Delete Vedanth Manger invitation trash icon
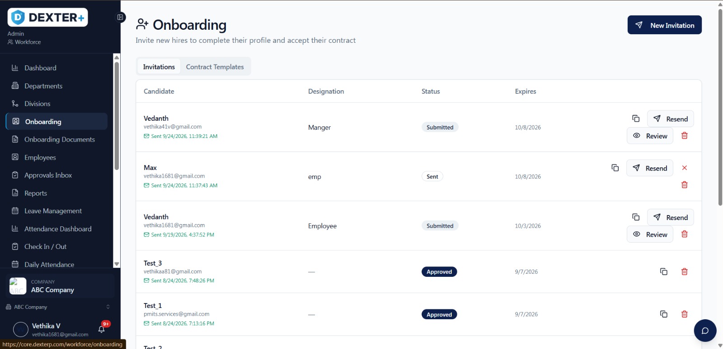 coord(685,136)
